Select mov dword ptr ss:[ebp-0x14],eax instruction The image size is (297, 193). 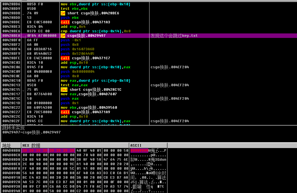pos(96,121)
